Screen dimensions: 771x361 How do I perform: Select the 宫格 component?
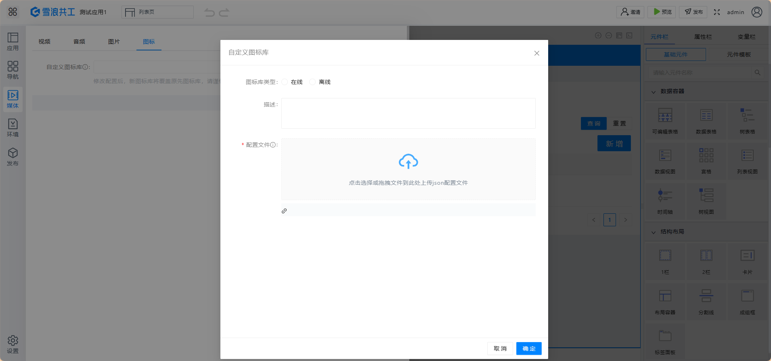(x=706, y=161)
